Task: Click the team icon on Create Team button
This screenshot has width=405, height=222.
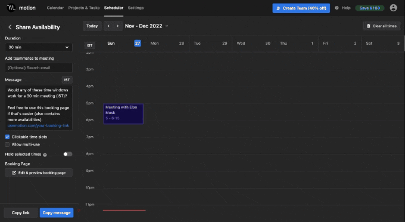Action: (278, 8)
